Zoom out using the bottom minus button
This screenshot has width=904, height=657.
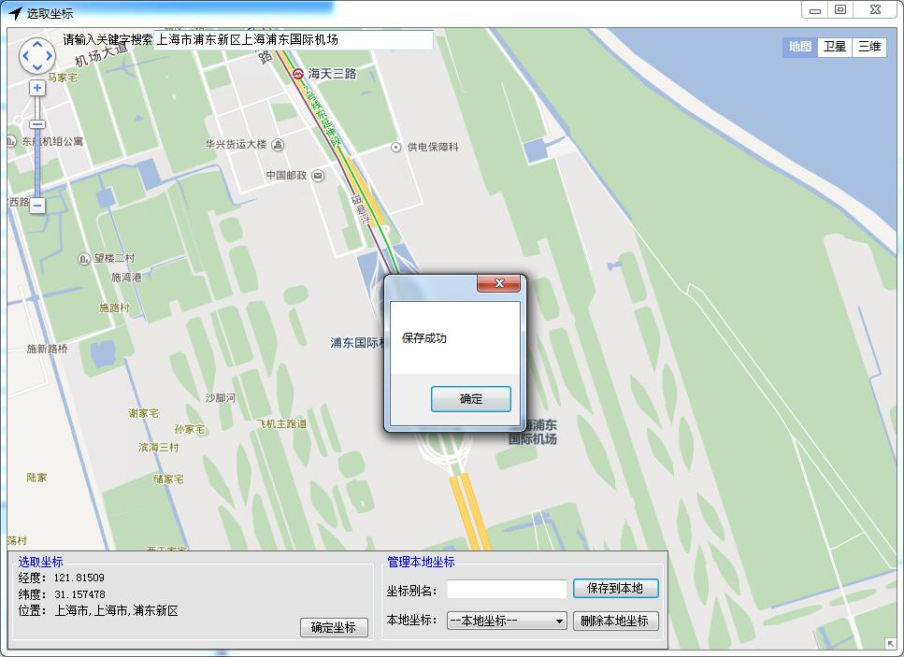click(x=36, y=206)
